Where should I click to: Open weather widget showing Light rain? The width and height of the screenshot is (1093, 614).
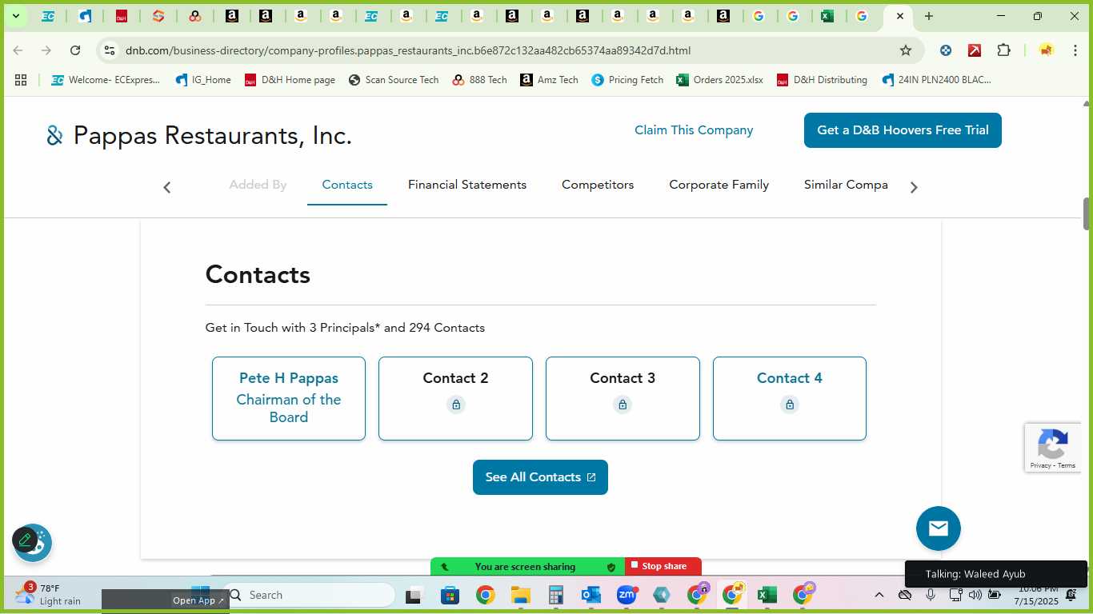click(50, 594)
